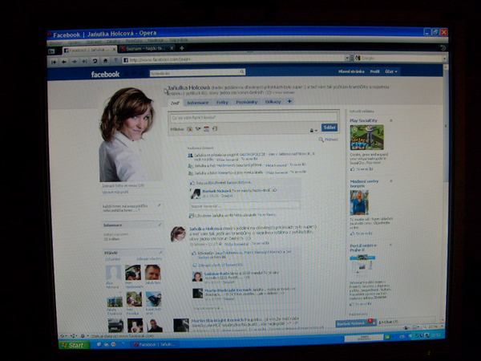Click the Google search field in Opera

pos(402,58)
